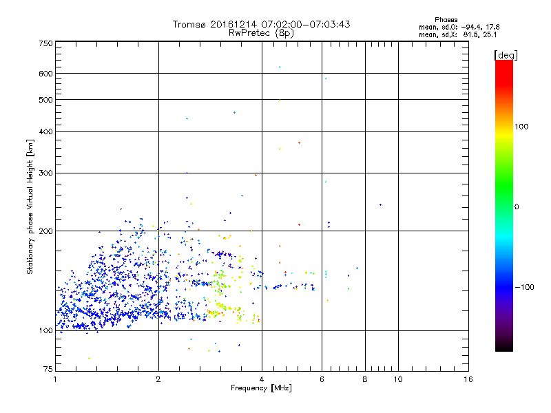Click the y-axis tick label "750"

(45, 44)
